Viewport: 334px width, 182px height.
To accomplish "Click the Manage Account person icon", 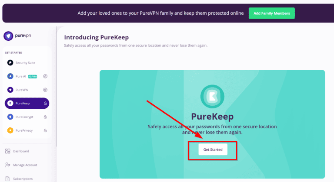I will [x=8, y=165].
